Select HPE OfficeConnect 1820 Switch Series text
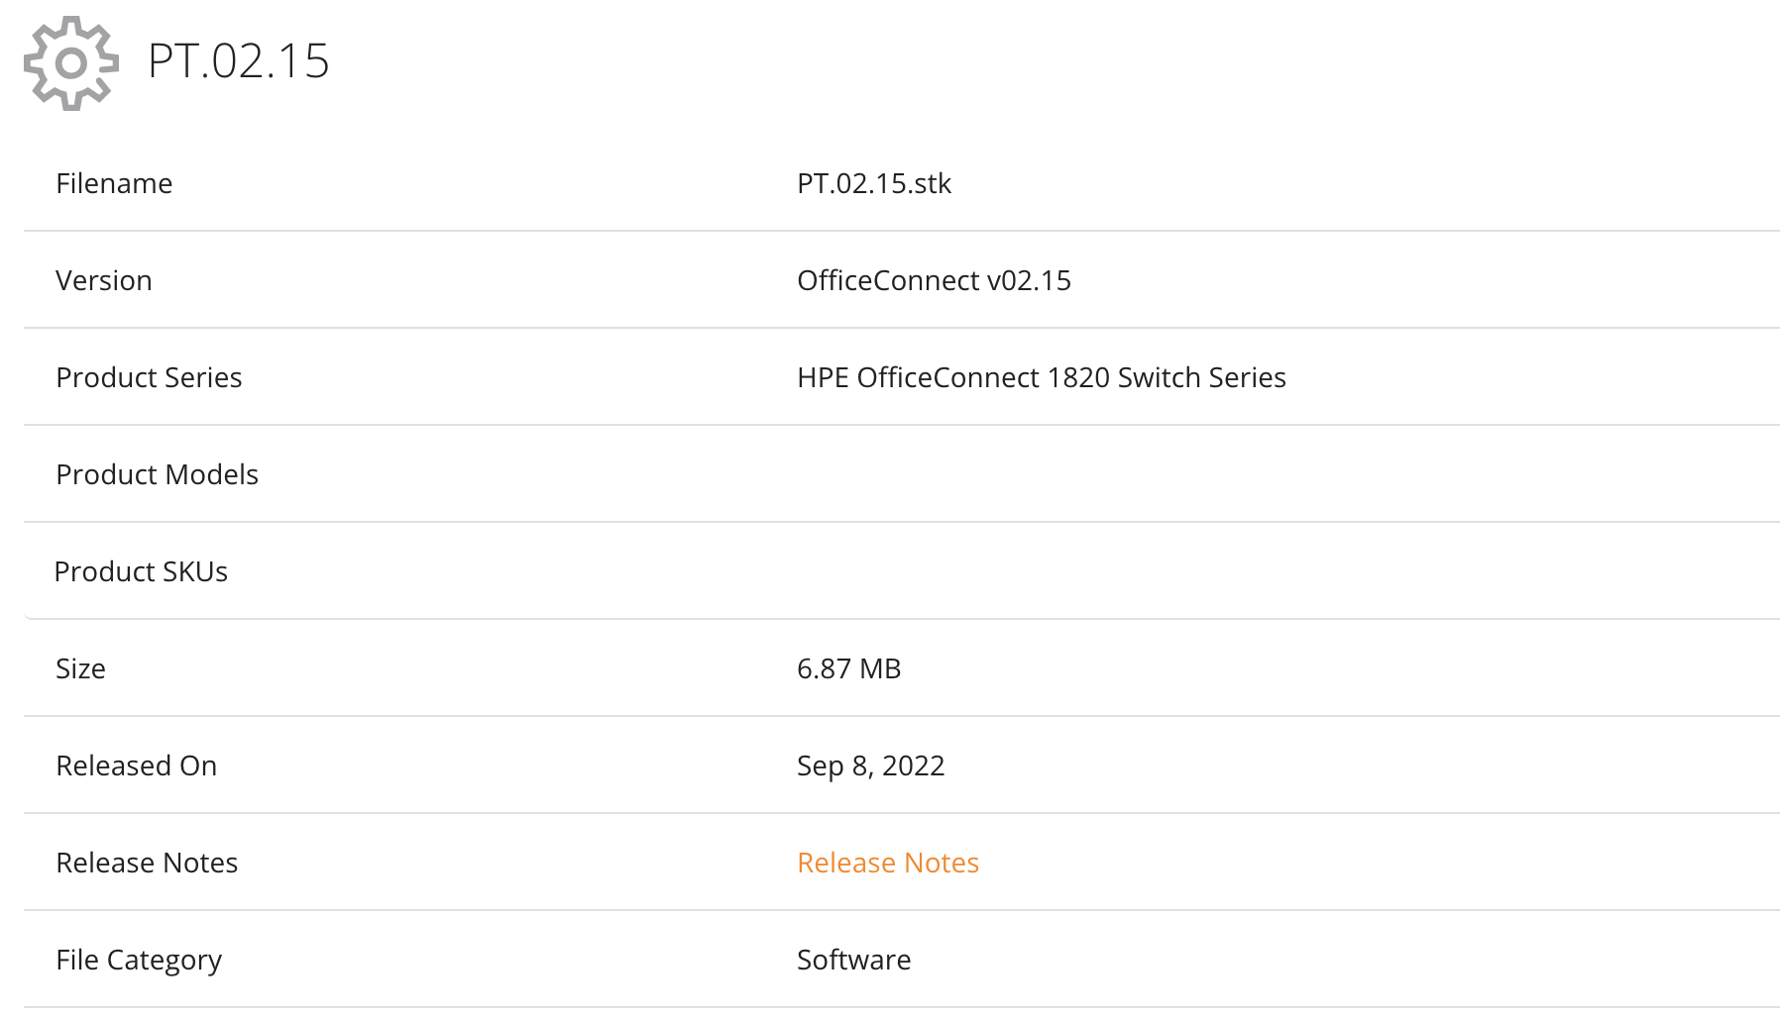This screenshot has width=1780, height=1020. click(1042, 377)
